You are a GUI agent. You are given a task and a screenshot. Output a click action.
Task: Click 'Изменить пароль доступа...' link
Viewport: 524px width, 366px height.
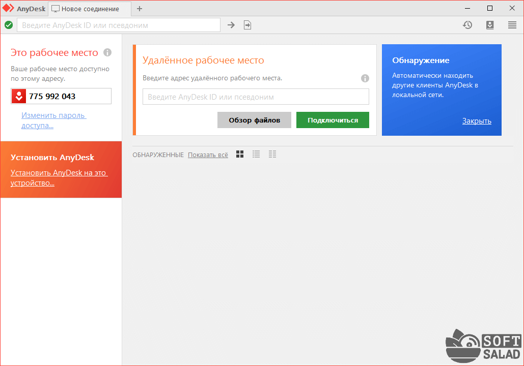[x=53, y=120]
